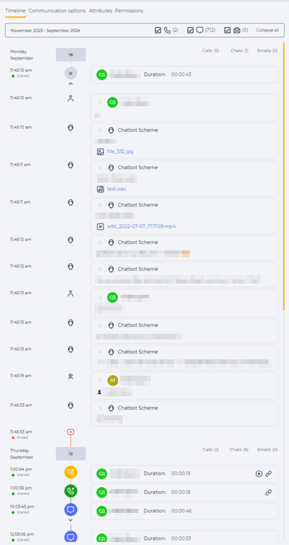
Task: Switch to the Communication options tab
Action: click(57, 11)
